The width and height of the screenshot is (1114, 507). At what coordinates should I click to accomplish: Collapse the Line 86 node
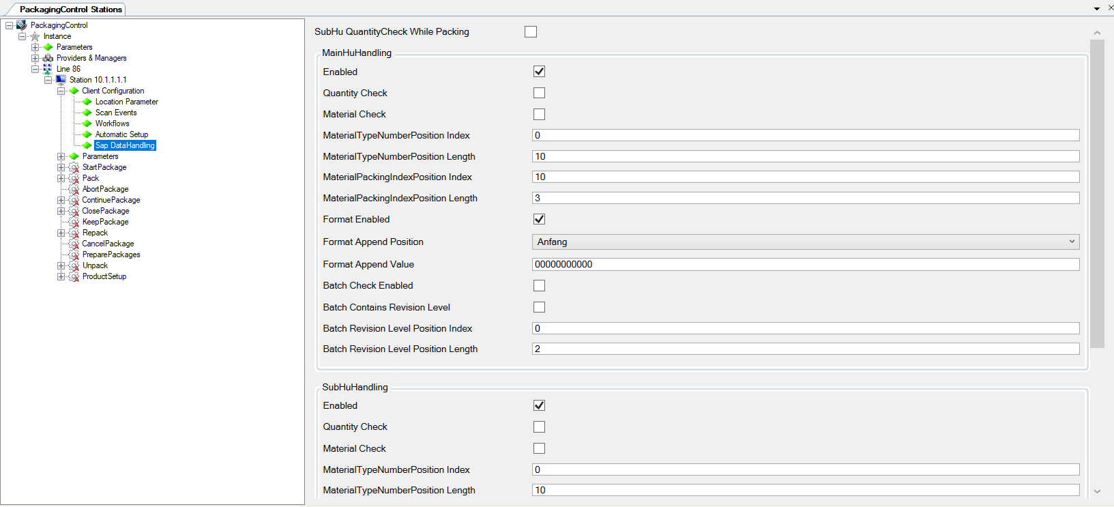(x=35, y=69)
